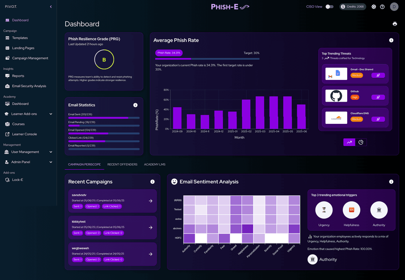Open the help question mark icon
The height and width of the screenshot is (280, 405).
coord(382,7)
